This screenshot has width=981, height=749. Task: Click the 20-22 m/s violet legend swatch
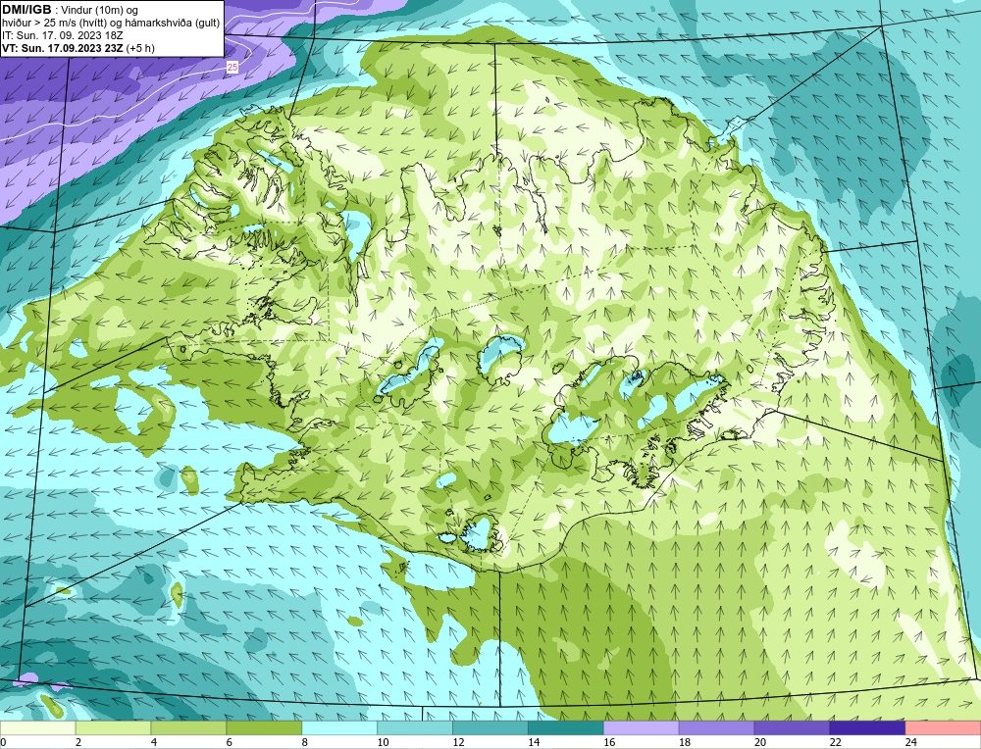point(792,728)
